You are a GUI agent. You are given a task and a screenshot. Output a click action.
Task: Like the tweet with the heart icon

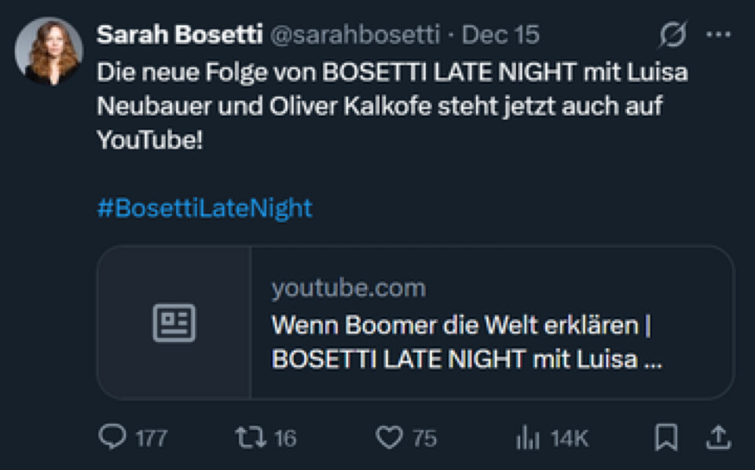click(x=389, y=437)
